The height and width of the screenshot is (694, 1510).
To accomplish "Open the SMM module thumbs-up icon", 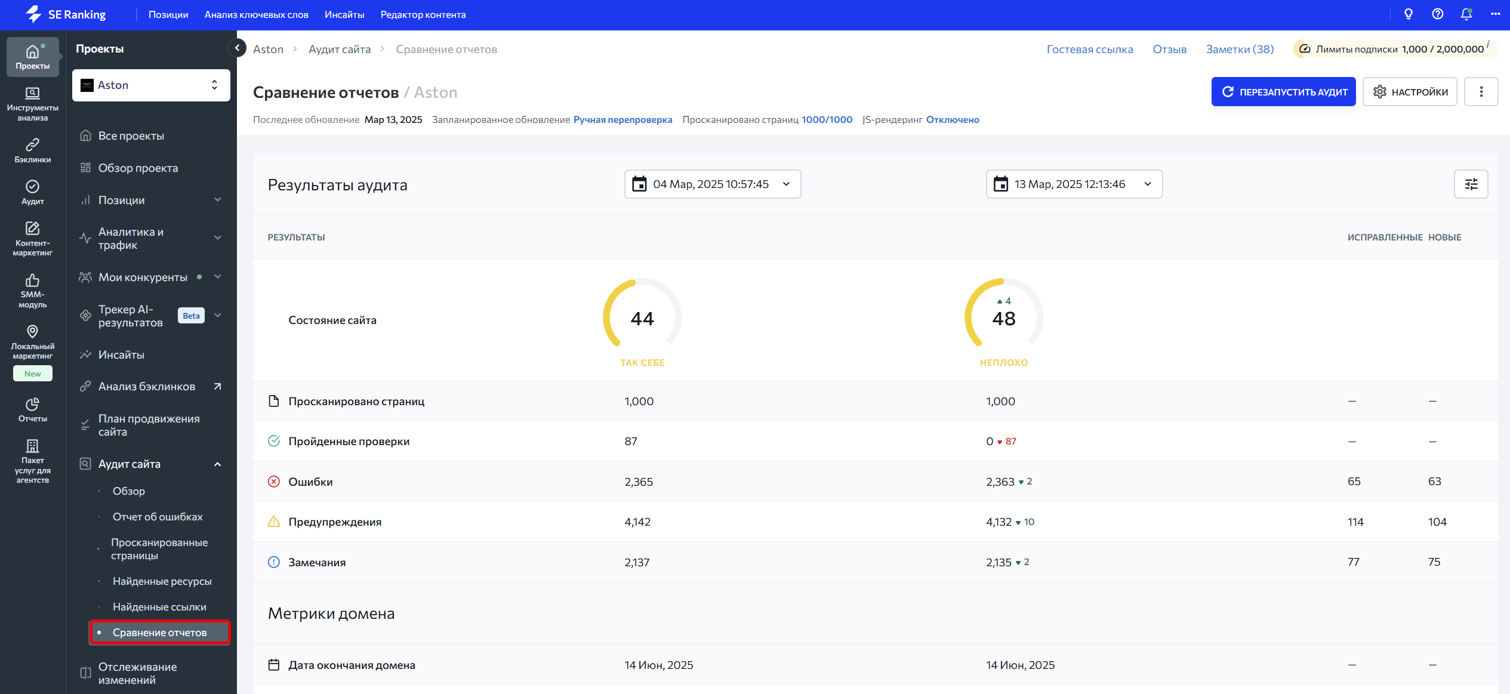I will pos(33,291).
